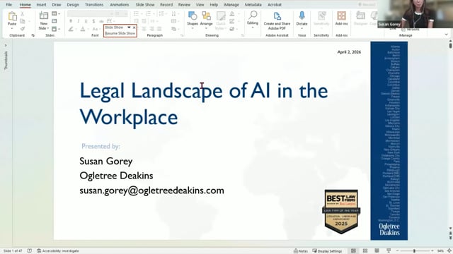The height and width of the screenshot is (254, 453).
Task: Click the Shape Outline icon
Action: pyautogui.click(x=232, y=21)
